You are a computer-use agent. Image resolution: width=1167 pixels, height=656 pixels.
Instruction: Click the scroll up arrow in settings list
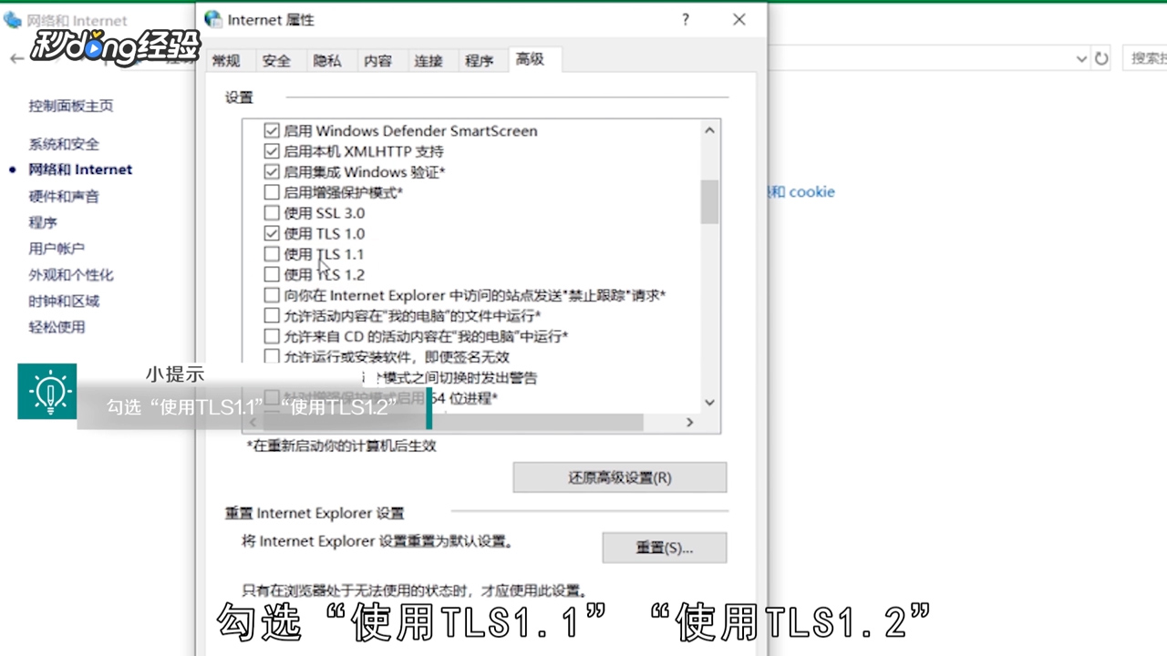click(709, 130)
